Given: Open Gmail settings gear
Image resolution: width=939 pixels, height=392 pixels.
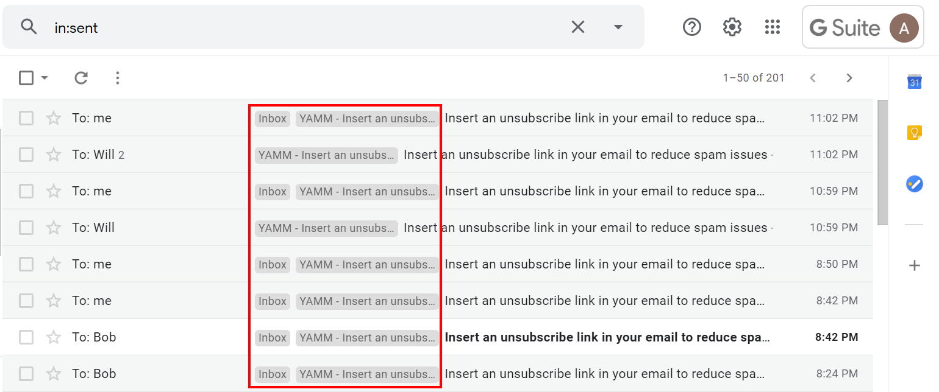Looking at the screenshot, I should coord(732,27).
